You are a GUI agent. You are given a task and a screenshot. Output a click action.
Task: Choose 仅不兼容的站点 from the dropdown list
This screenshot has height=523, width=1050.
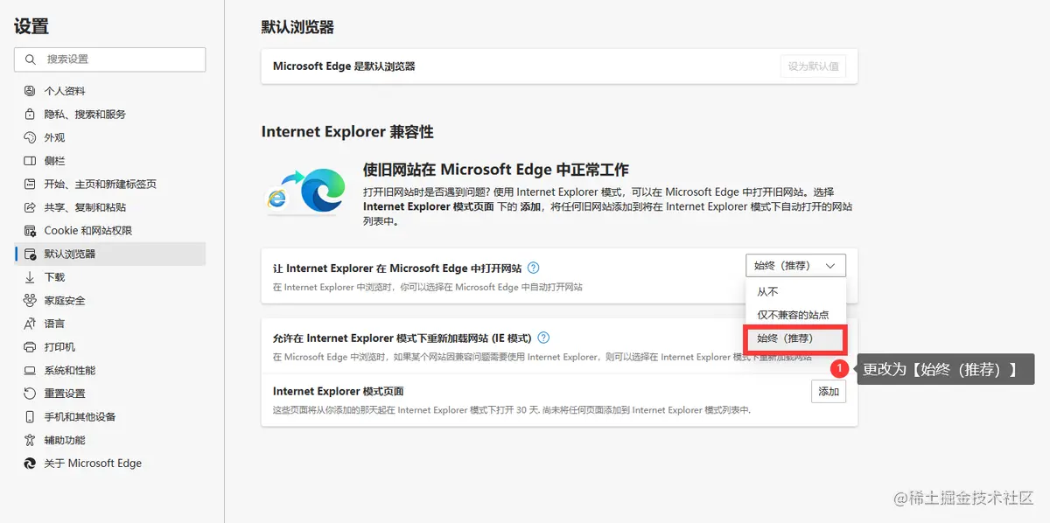pyautogui.click(x=796, y=315)
